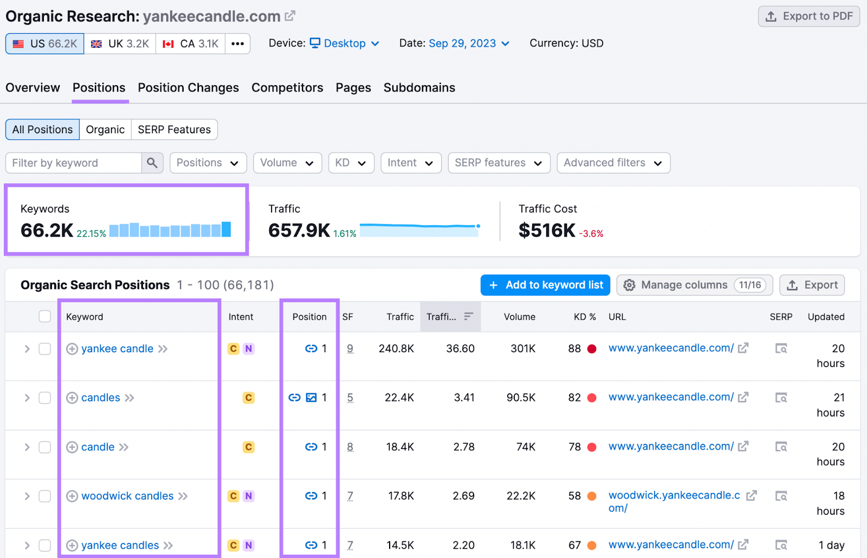Open double-arrow icon next to 'candles'
The image size is (867, 558).
[130, 398]
